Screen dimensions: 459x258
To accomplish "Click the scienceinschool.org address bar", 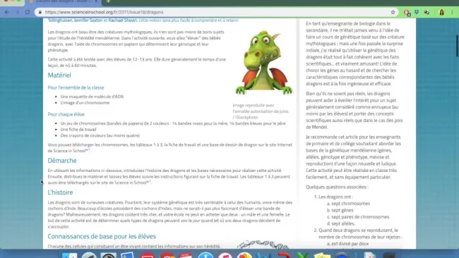I will (217, 12).
